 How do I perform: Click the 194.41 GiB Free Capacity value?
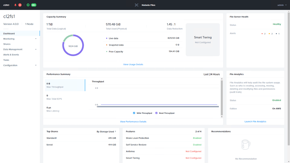click(174, 51)
